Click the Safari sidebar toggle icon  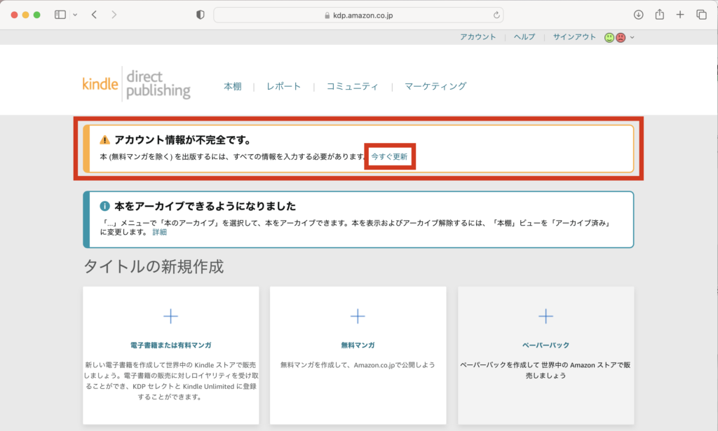tap(60, 15)
